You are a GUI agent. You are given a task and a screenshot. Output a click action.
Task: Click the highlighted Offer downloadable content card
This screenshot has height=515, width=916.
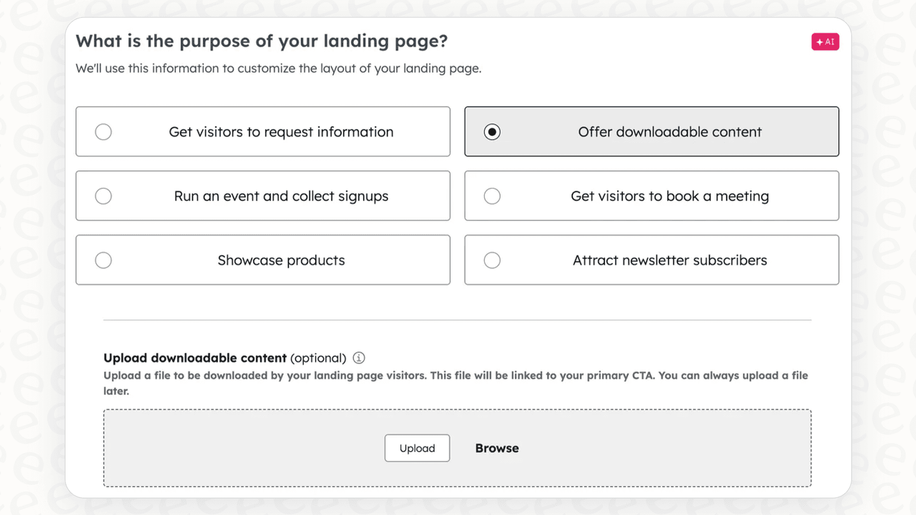(x=652, y=131)
